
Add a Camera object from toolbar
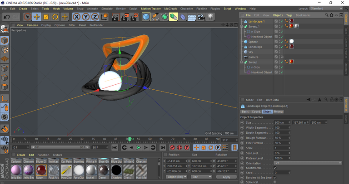pyautogui.click(x=201, y=17)
